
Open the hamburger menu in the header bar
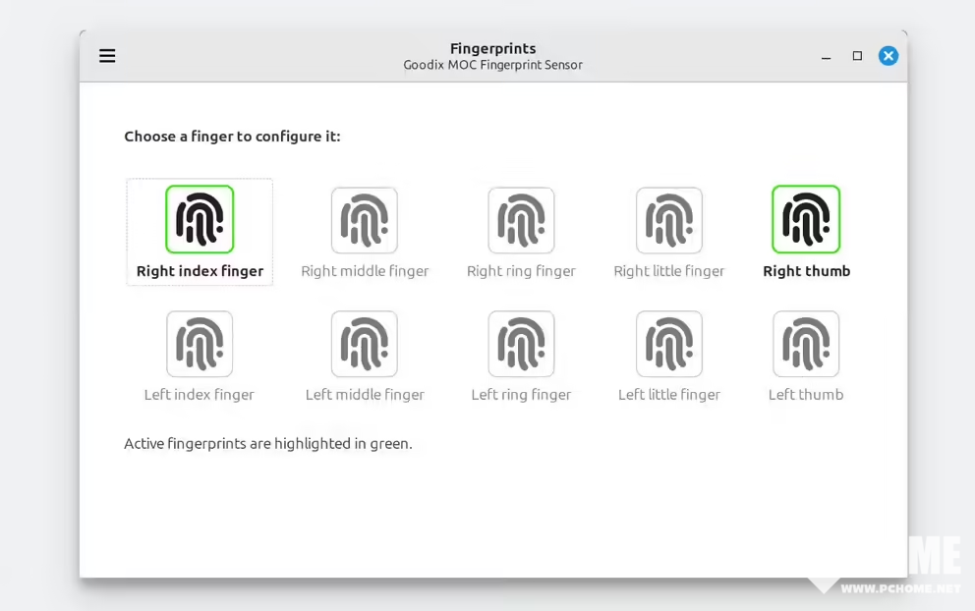(x=107, y=56)
